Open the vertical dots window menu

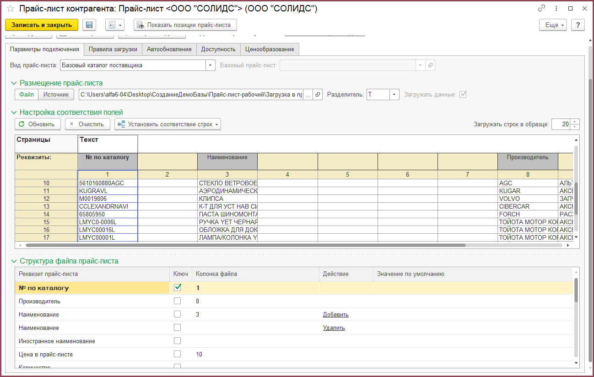coord(556,8)
